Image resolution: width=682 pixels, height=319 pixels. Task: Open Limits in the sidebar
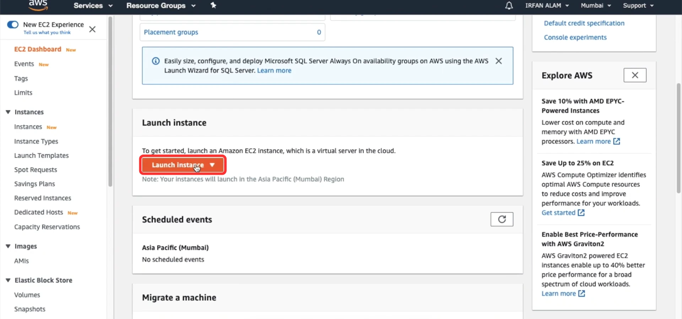click(23, 93)
